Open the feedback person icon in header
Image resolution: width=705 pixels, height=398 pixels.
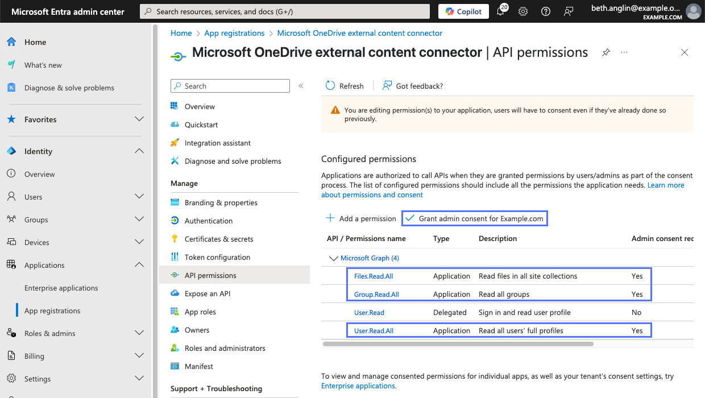(568, 11)
